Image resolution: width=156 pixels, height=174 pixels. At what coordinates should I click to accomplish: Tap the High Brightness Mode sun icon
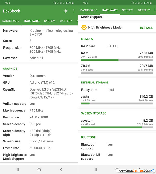pyautogui.click(x=84, y=27)
